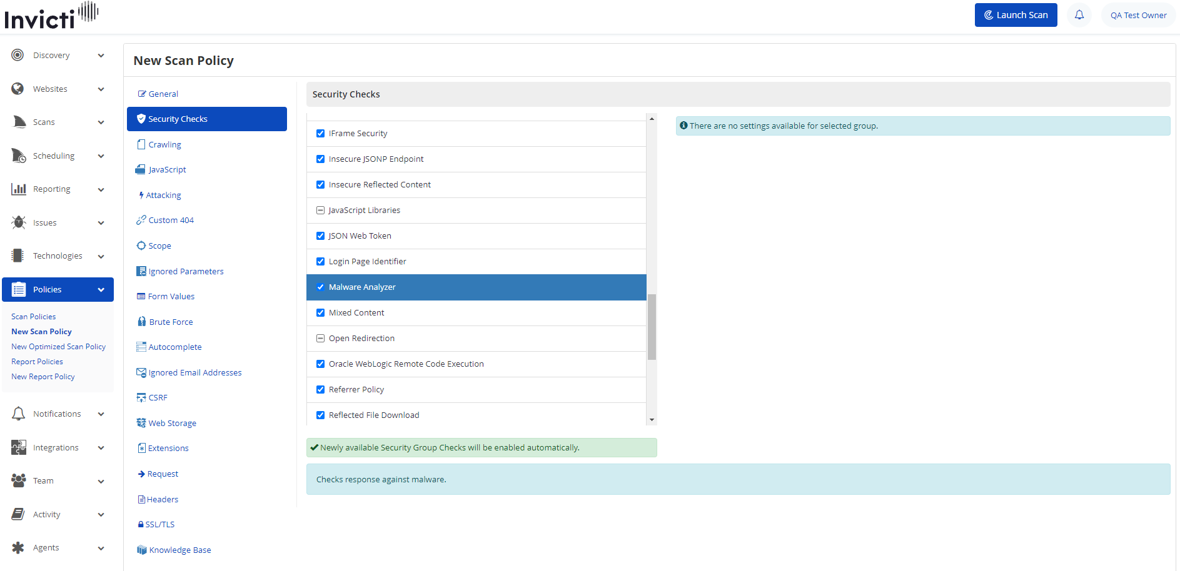Viewport: 1180px width, 571px height.
Task: Toggle the JavaScript Libraries checkbox
Action: click(x=320, y=210)
